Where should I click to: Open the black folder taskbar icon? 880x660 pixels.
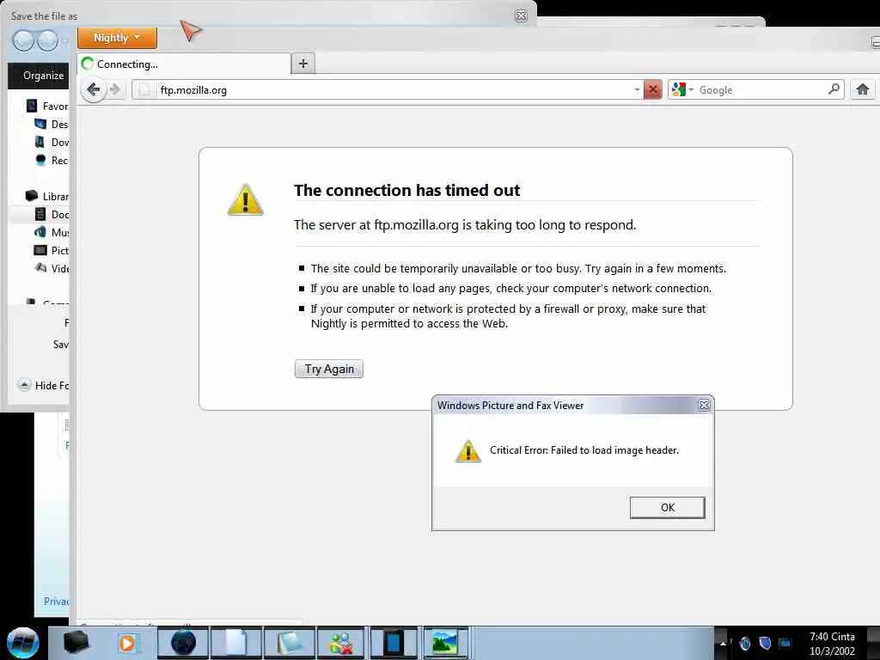click(76, 642)
